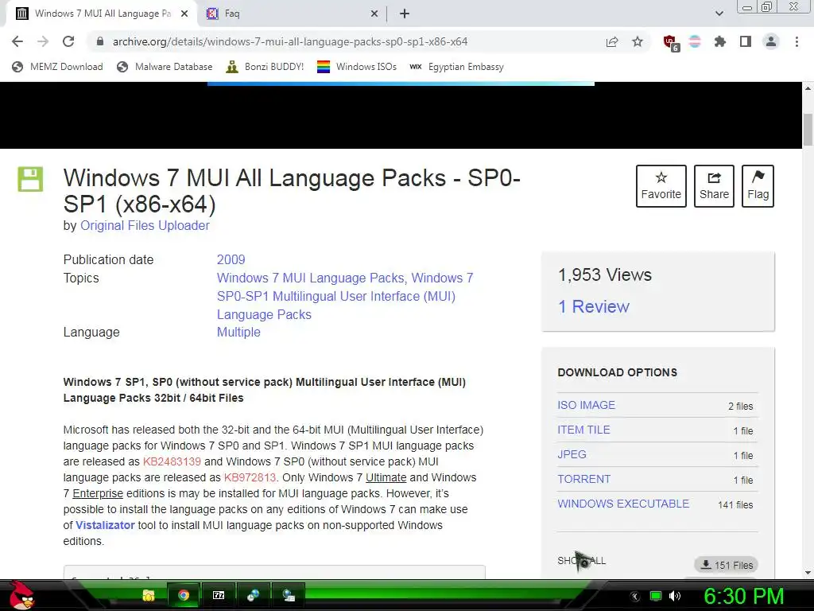This screenshot has height=611, width=814.
Task: Open Windows ISOs bookmark
Action: point(357,67)
